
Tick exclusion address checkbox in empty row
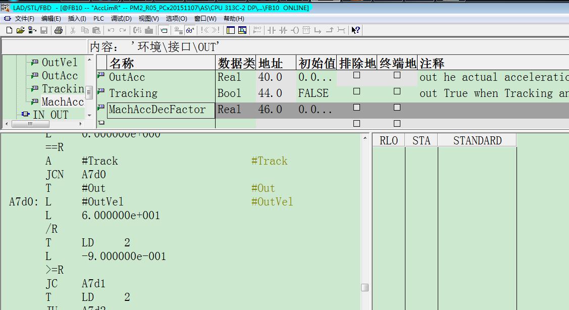click(357, 123)
